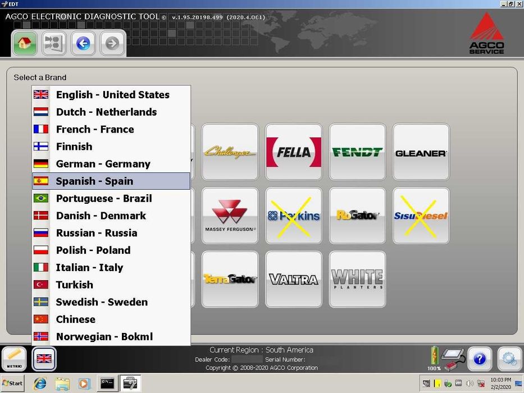Open the settings gear icon
The width and height of the screenshot is (524, 393).
tap(509, 359)
